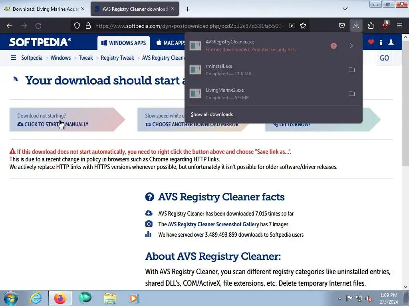Go to Softpedia breadcrumb link

(32, 58)
